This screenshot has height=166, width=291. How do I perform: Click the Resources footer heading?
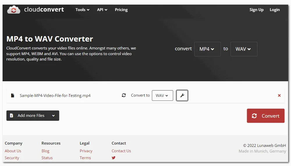[x=51, y=143]
